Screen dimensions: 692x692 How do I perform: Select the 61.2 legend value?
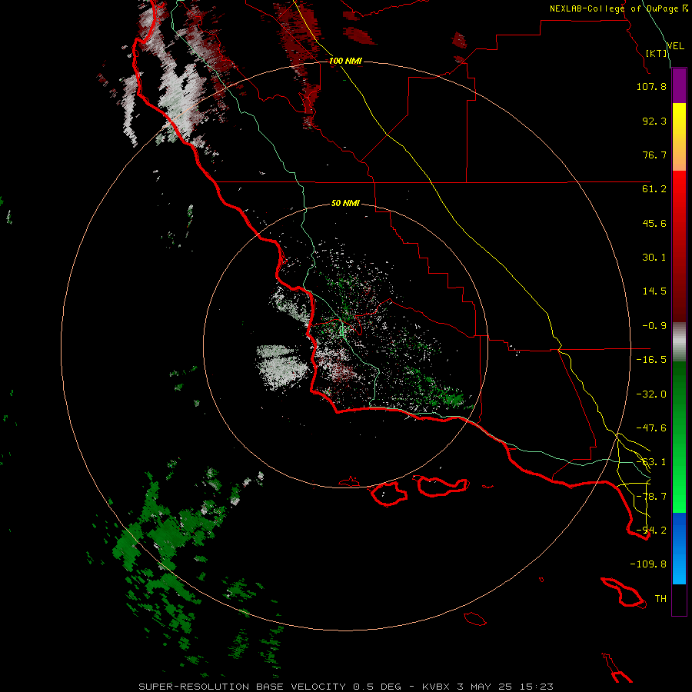pyautogui.click(x=654, y=189)
